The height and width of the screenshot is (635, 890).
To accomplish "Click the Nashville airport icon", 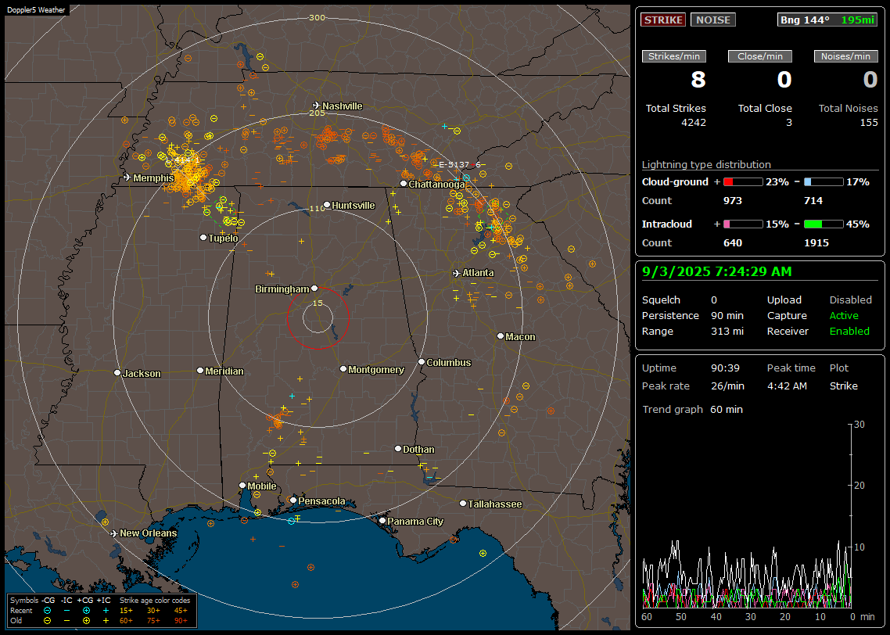I will pyautogui.click(x=316, y=106).
